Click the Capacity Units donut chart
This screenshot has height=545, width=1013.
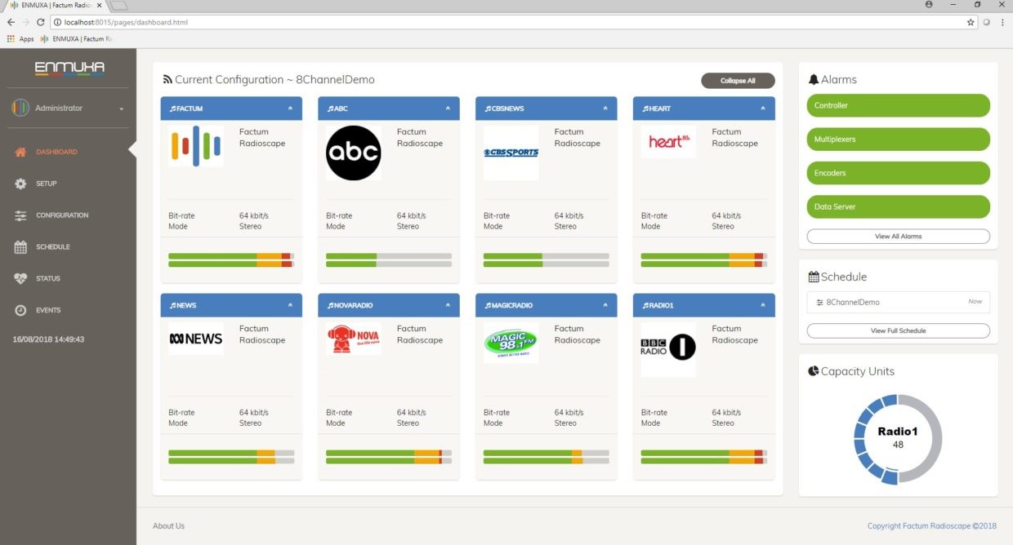(898, 439)
